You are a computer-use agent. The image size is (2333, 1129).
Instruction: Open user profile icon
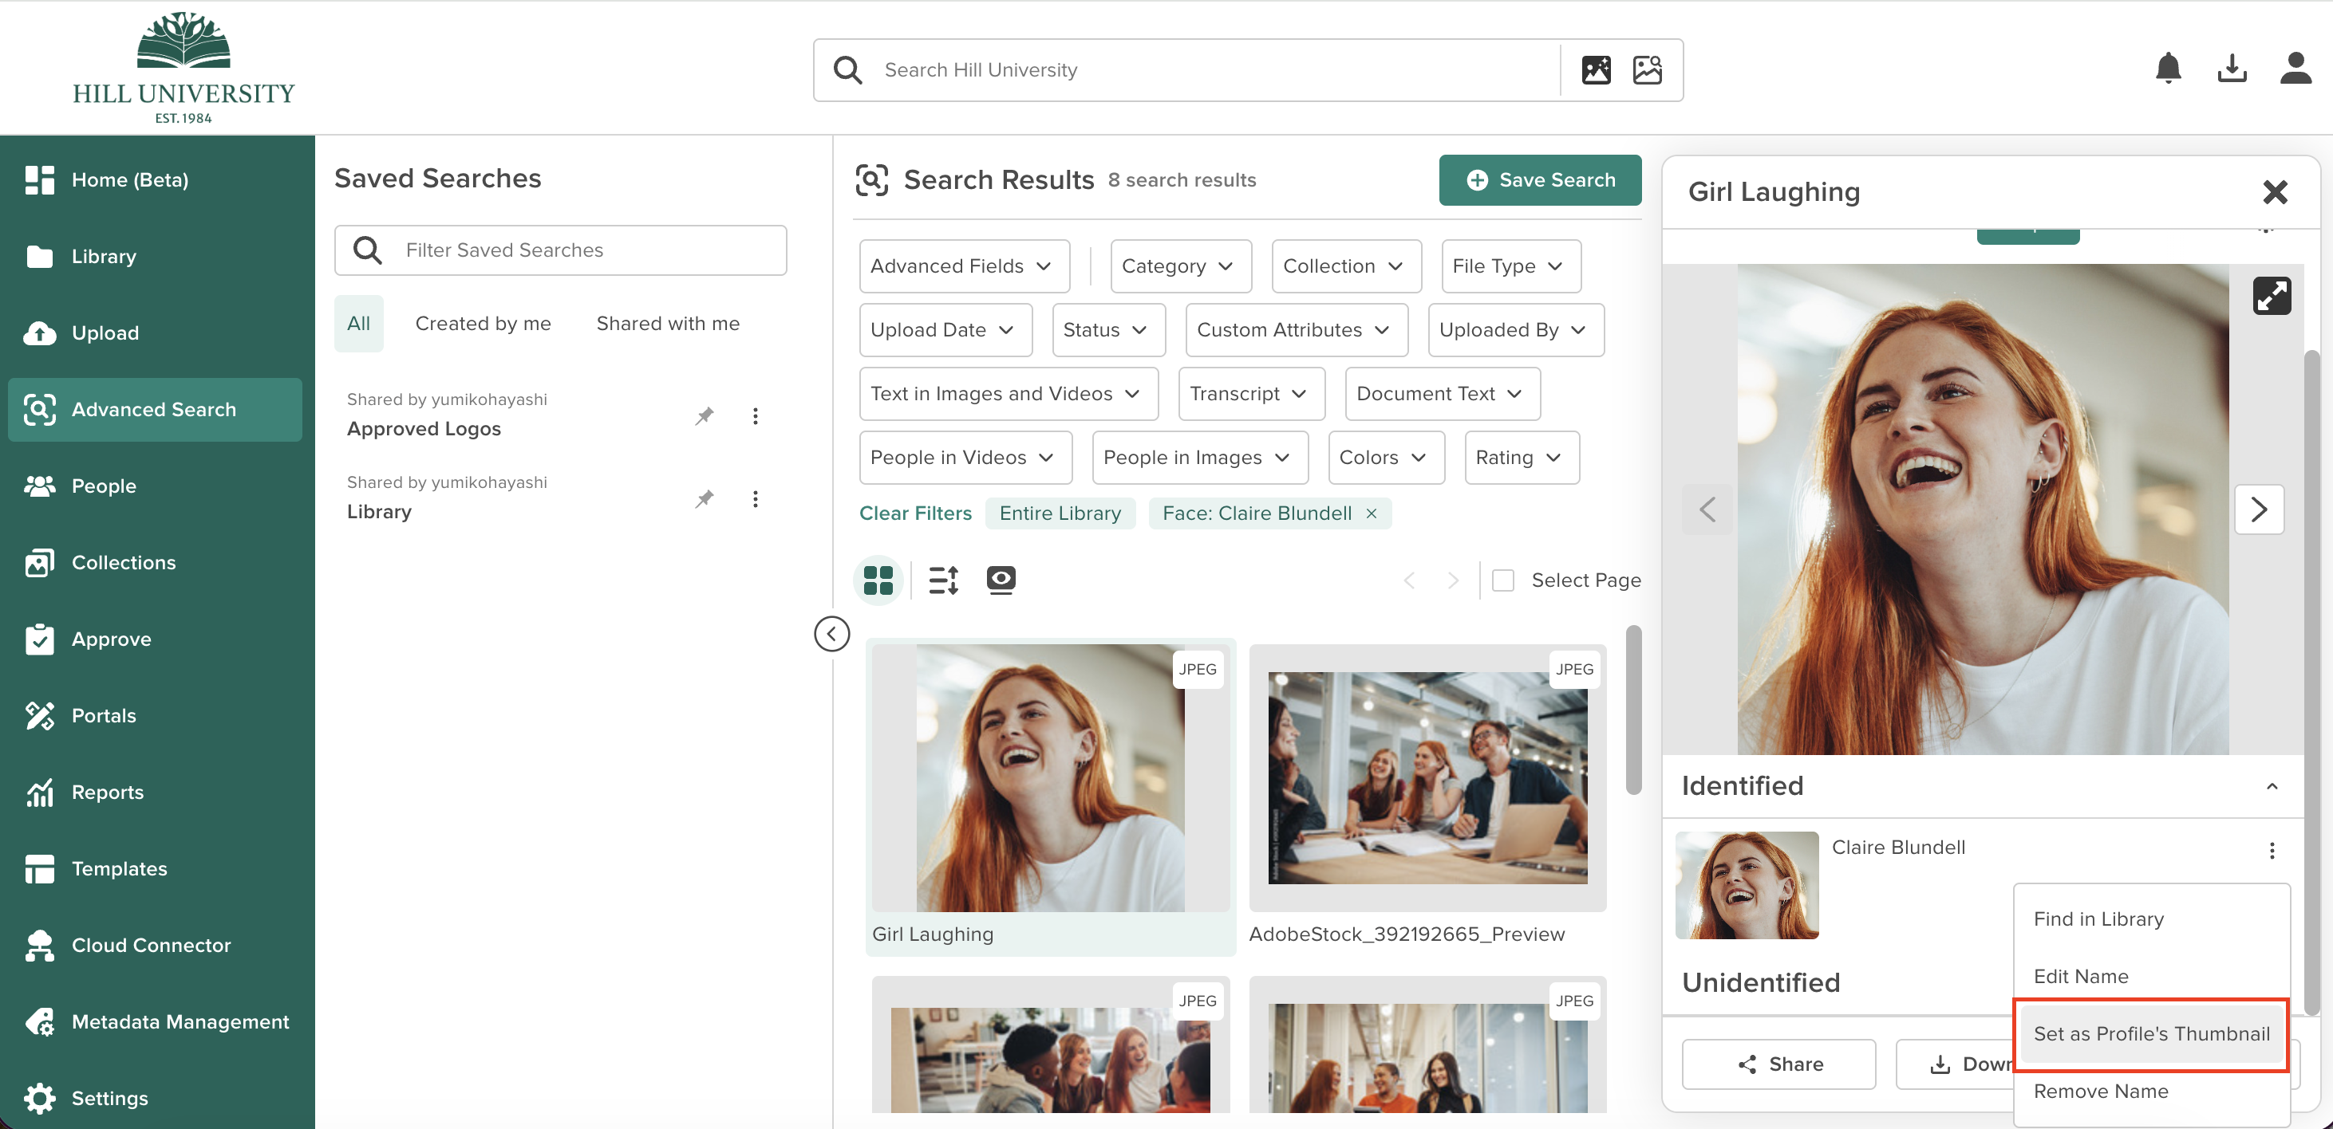tap(2295, 69)
